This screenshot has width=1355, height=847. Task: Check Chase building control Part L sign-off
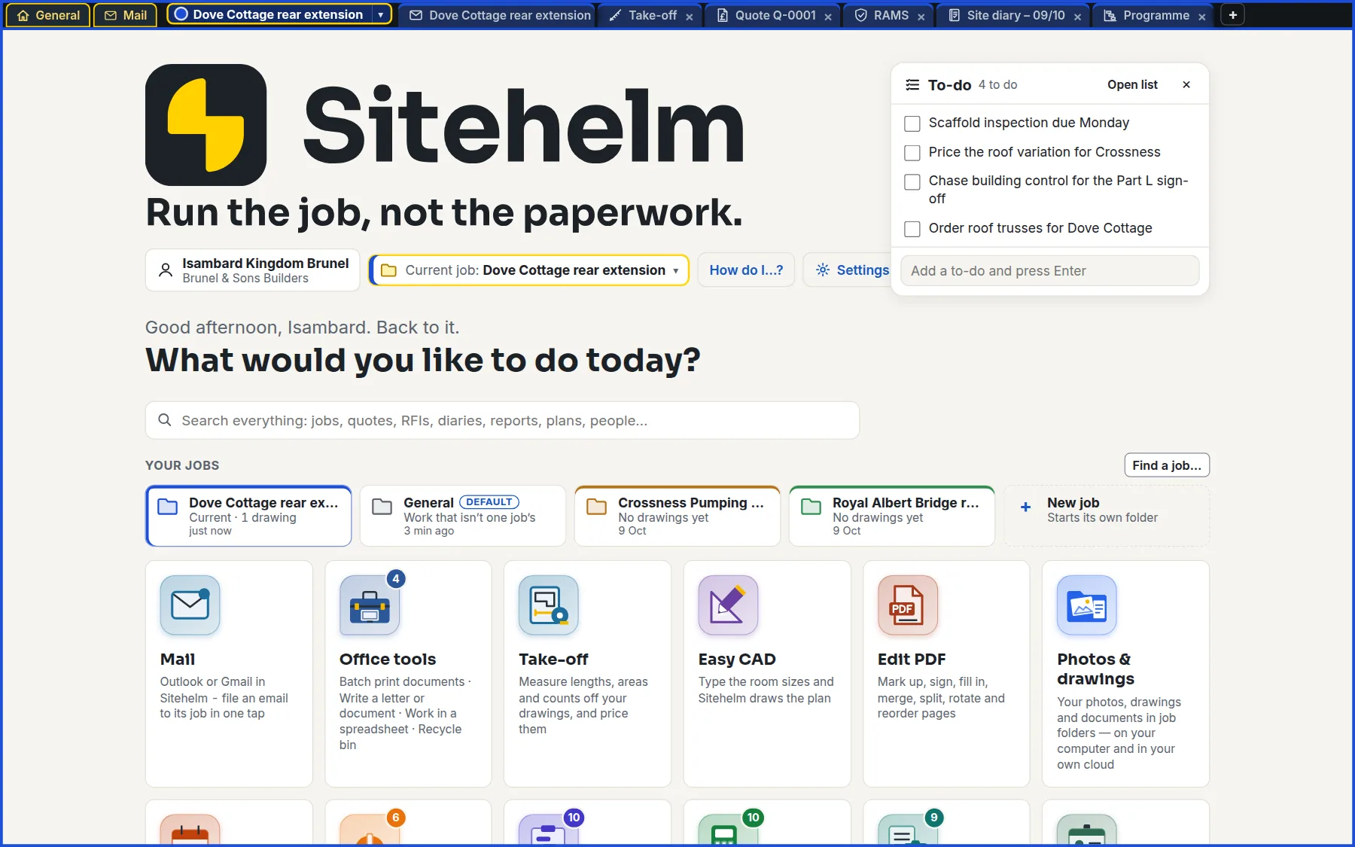pos(912,182)
